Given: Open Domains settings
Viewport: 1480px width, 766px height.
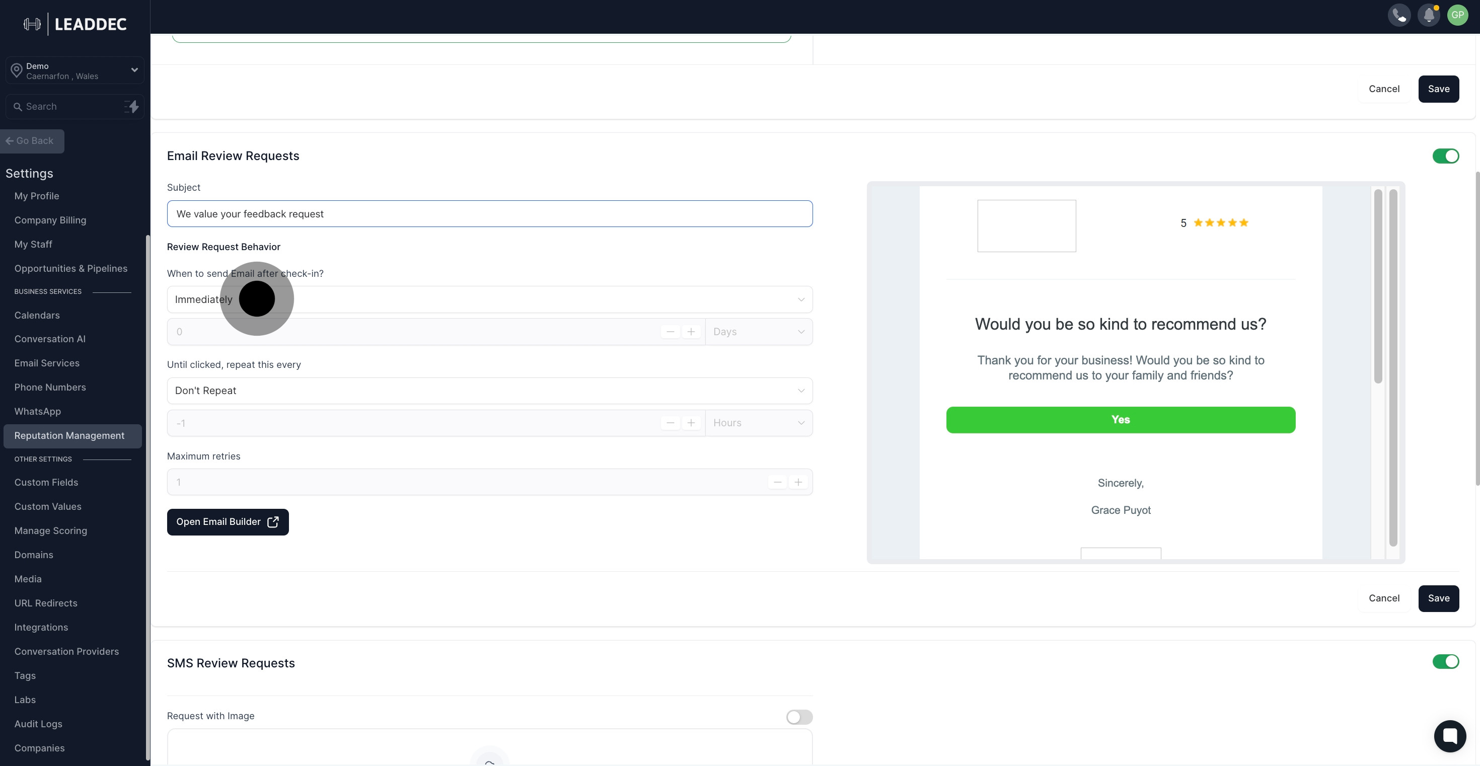Looking at the screenshot, I should 34,555.
